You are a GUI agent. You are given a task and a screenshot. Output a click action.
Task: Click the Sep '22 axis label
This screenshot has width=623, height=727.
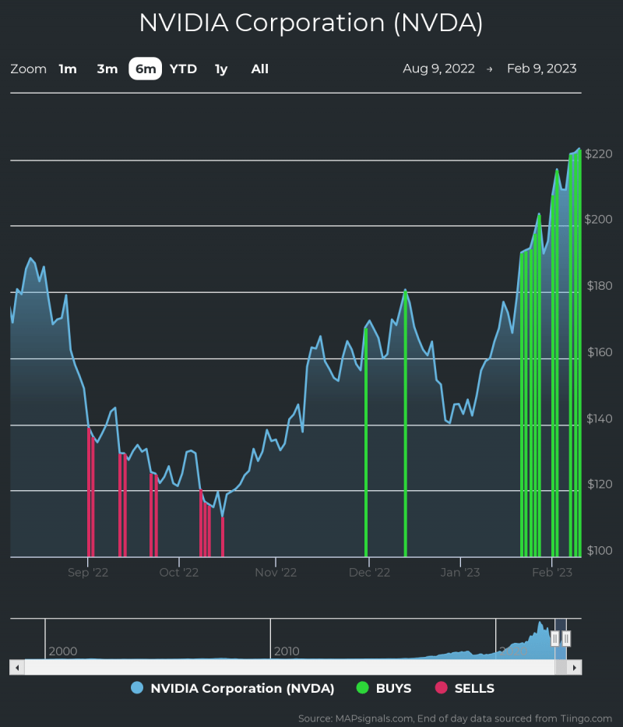tap(88, 573)
